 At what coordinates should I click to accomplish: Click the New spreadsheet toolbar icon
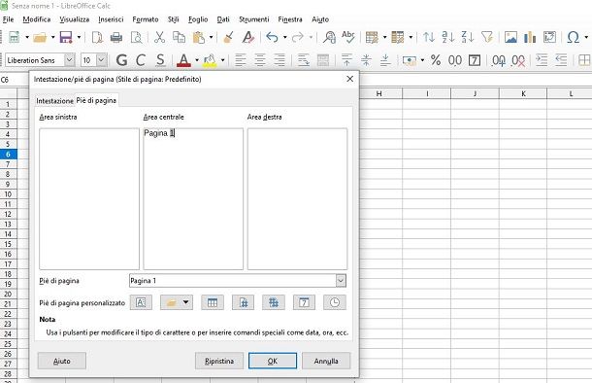point(15,37)
